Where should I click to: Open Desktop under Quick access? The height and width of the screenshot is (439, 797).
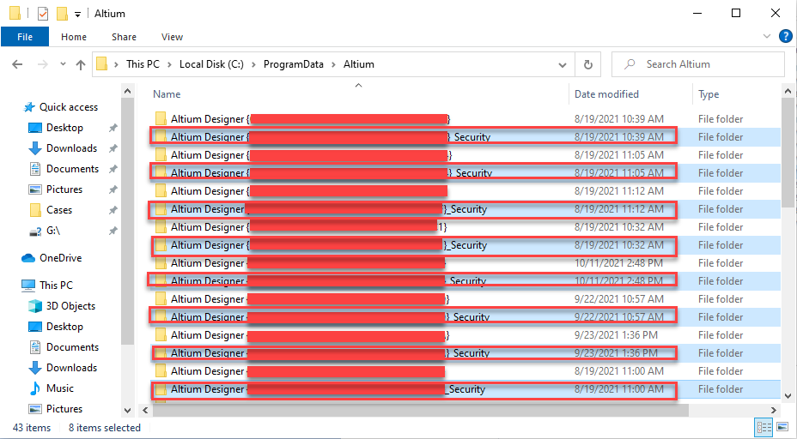(x=64, y=128)
